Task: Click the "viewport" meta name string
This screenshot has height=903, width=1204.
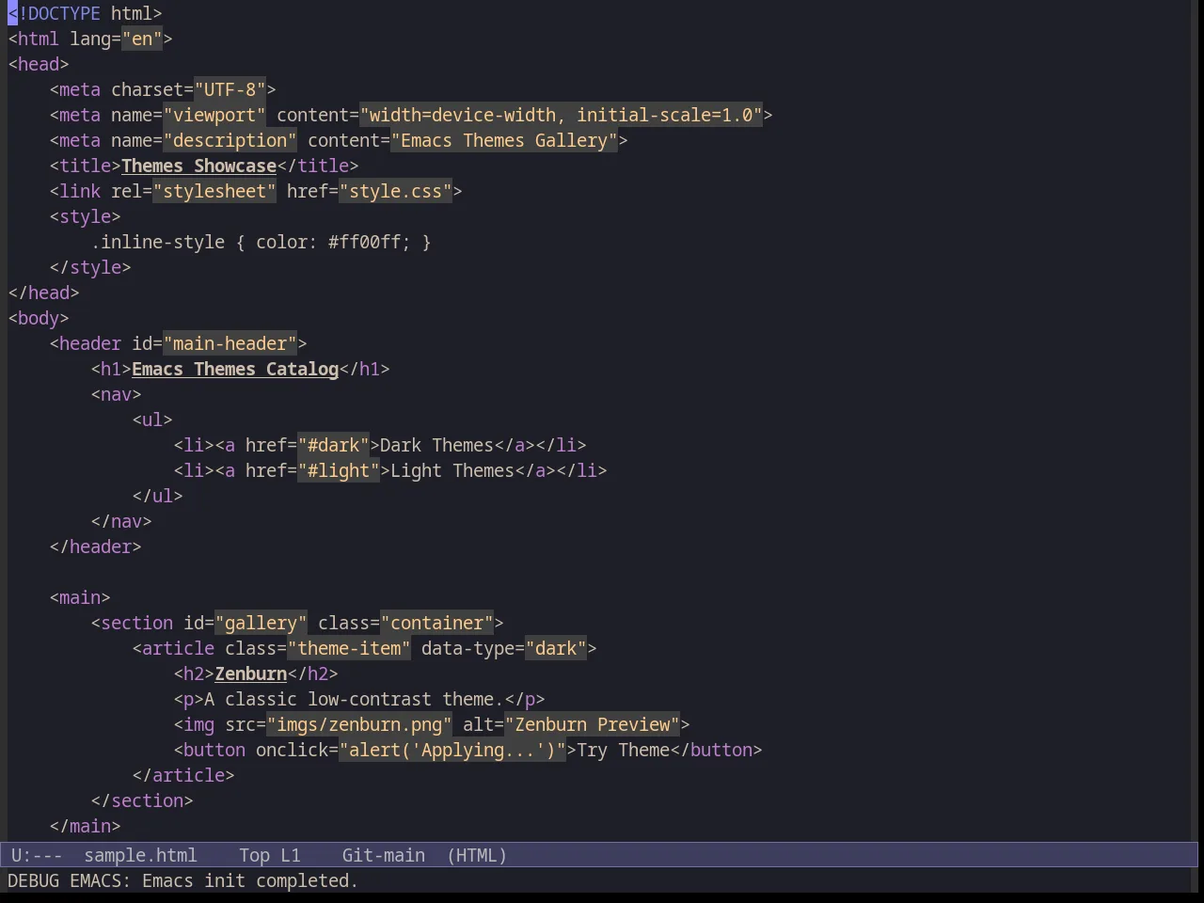Action: tap(214, 115)
